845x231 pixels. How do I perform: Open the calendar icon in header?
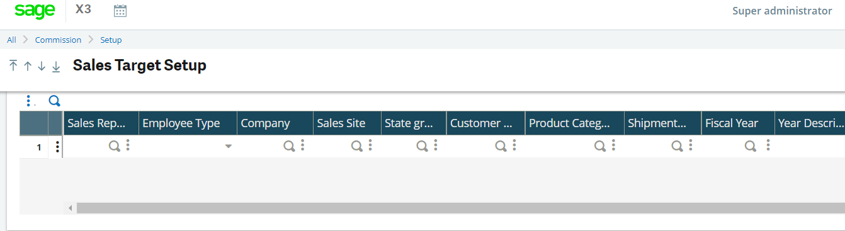[120, 11]
